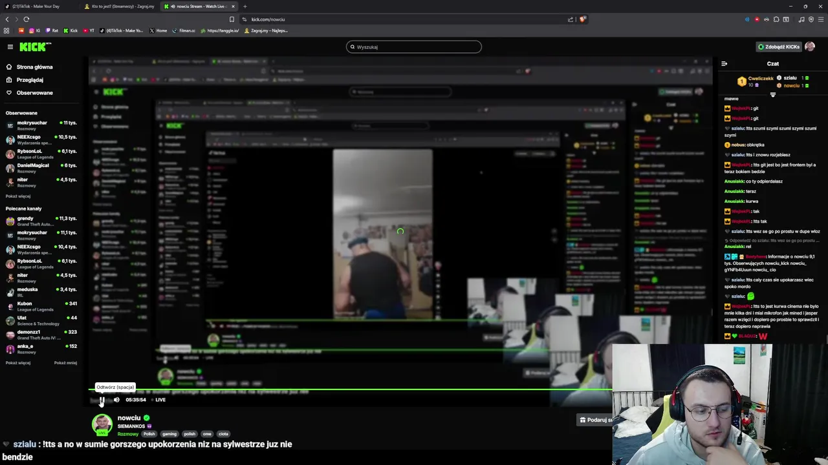Open nowciu streamer avatar
Viewport: 828px width, 465px height.
click(x=102, y=424)
